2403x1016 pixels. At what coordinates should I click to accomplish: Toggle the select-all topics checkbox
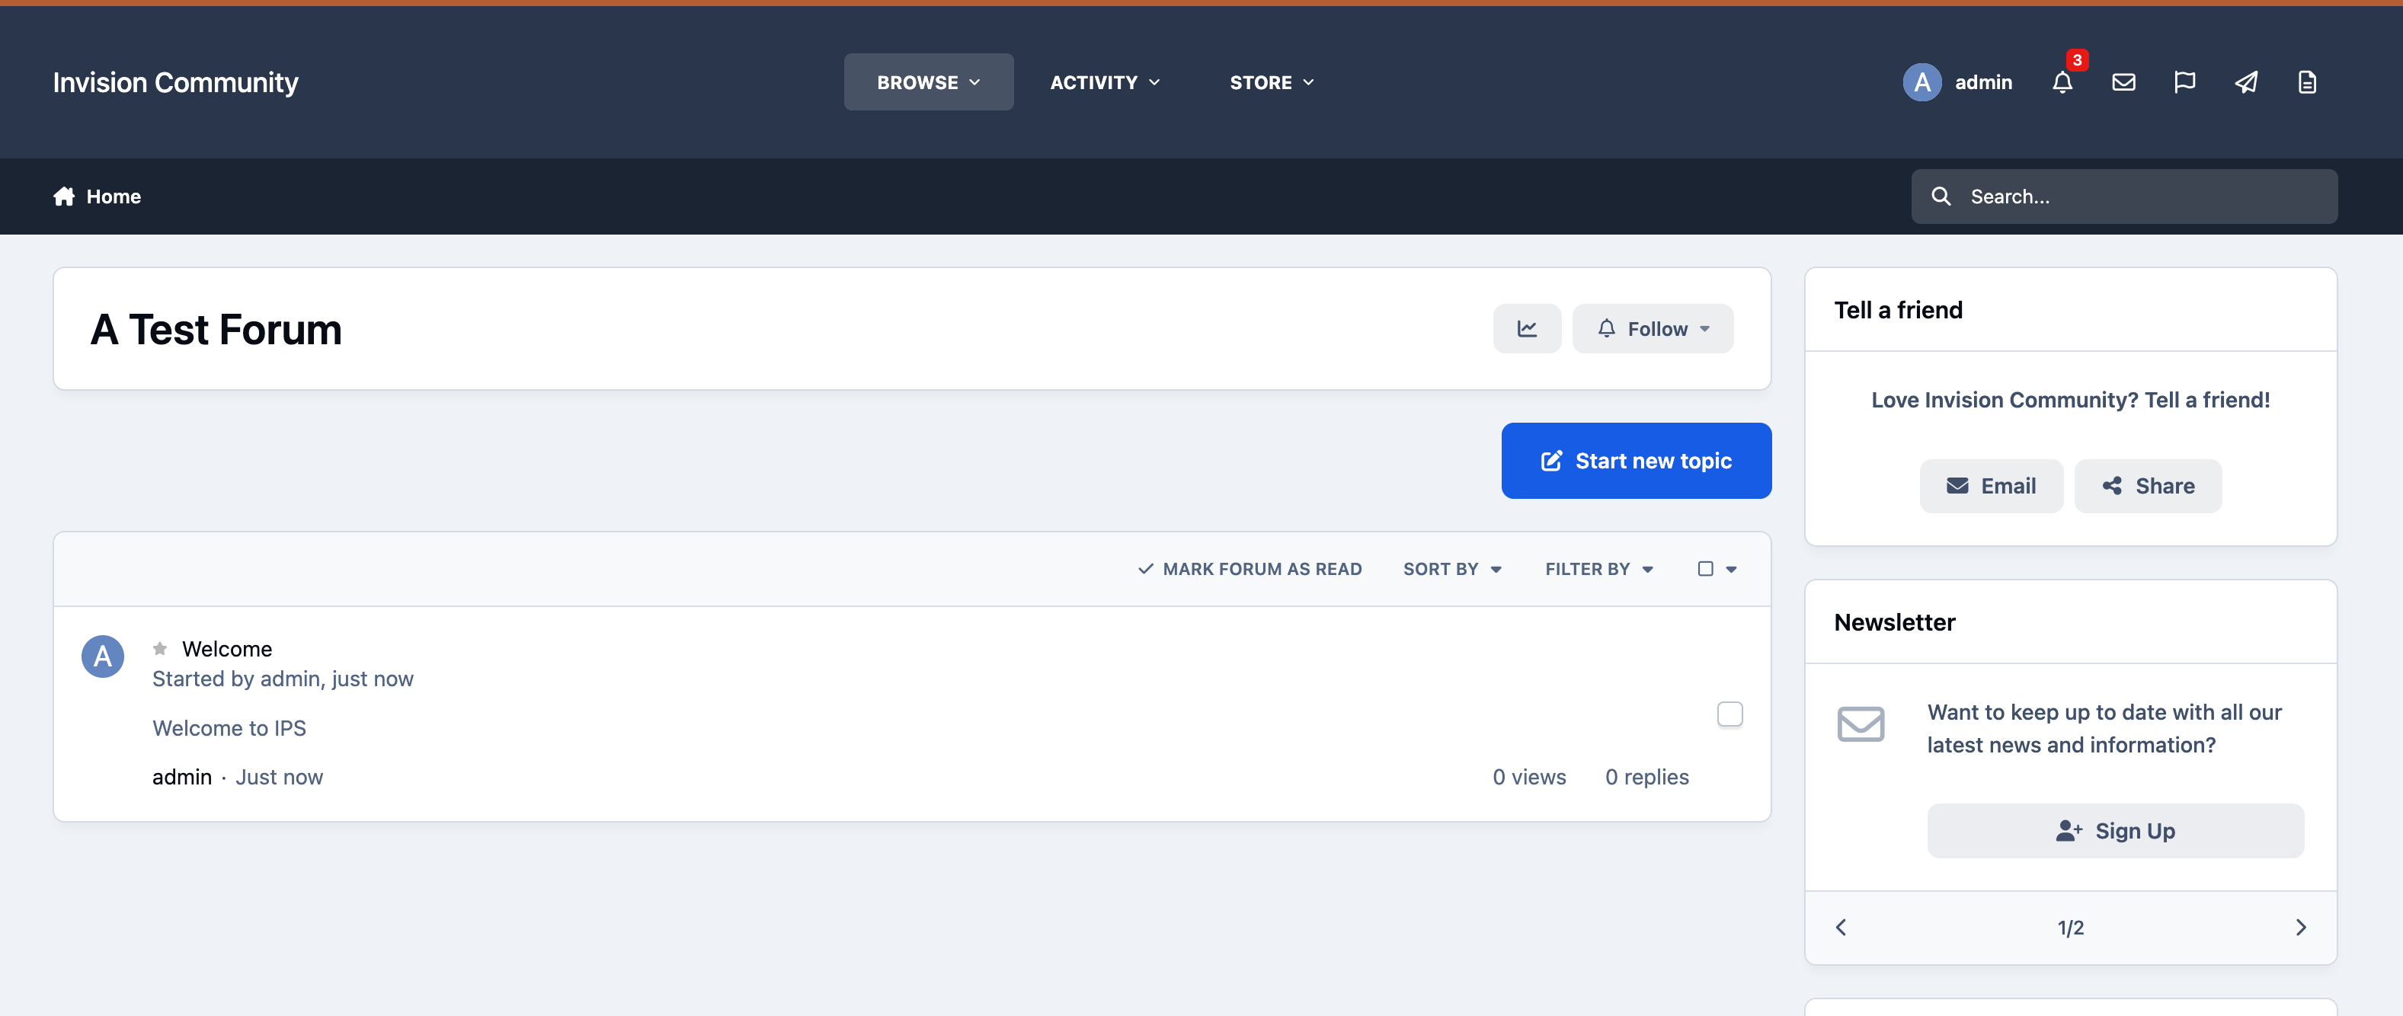1705,570
